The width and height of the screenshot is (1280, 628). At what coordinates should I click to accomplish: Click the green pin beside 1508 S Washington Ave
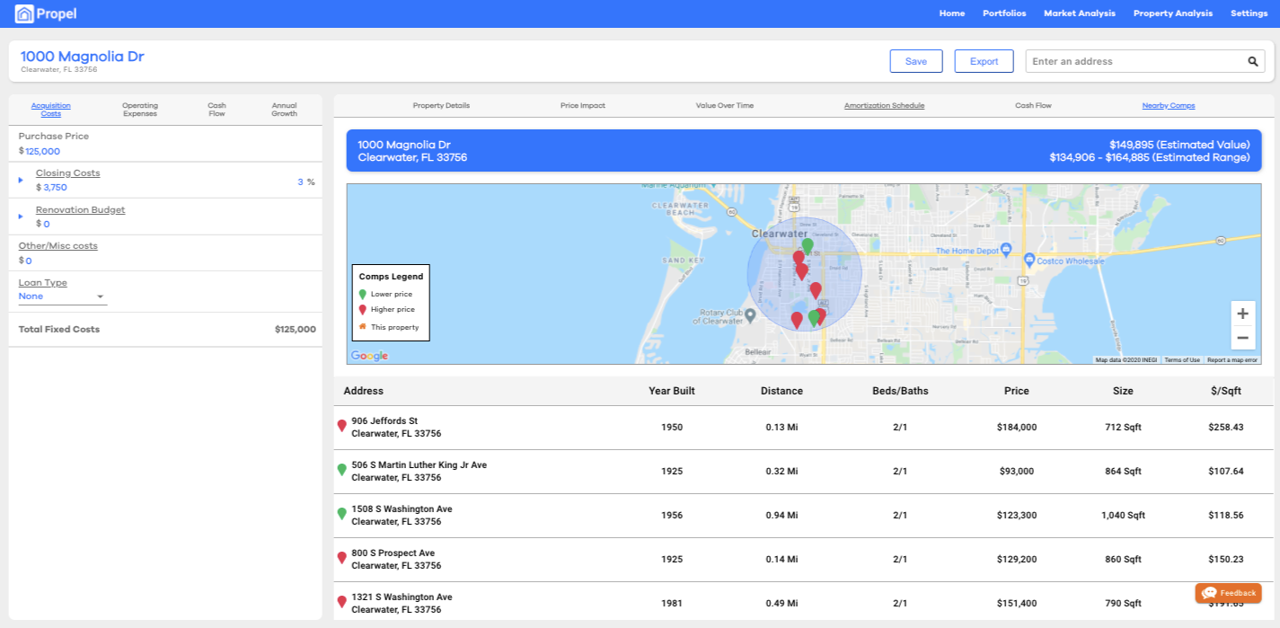[x=341, y=514]
